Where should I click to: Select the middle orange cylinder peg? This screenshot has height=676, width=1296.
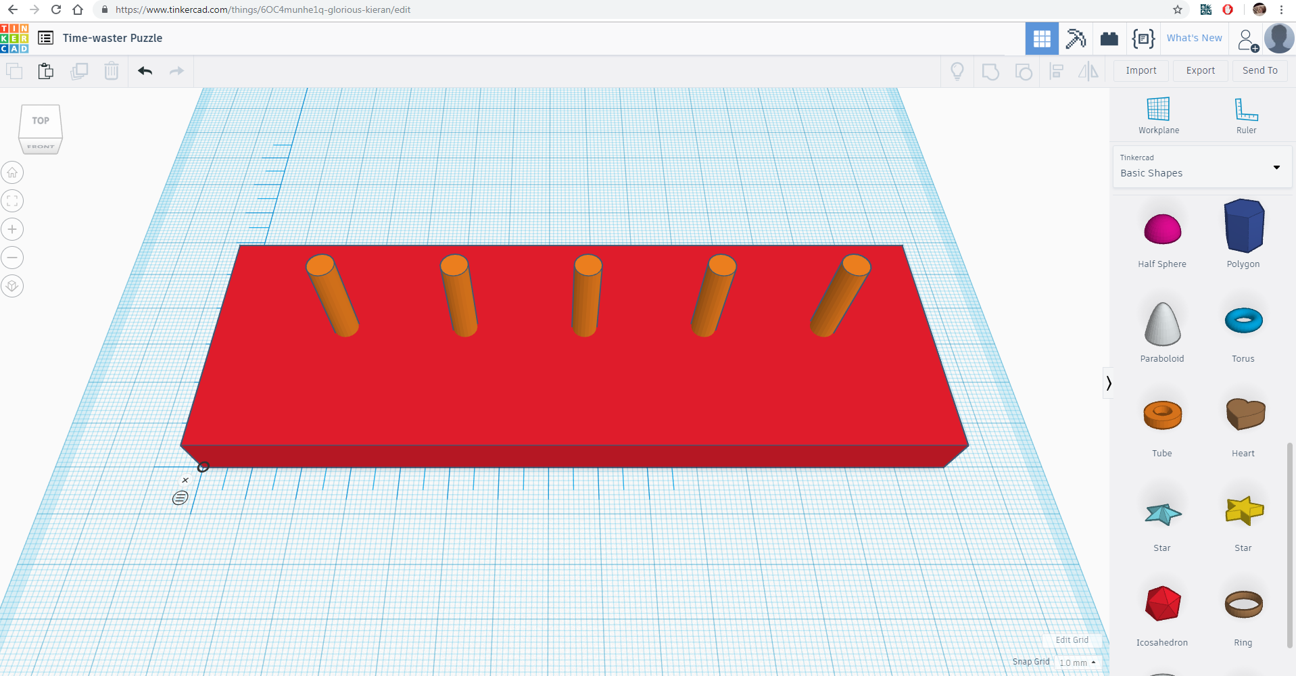pos(586,295)
